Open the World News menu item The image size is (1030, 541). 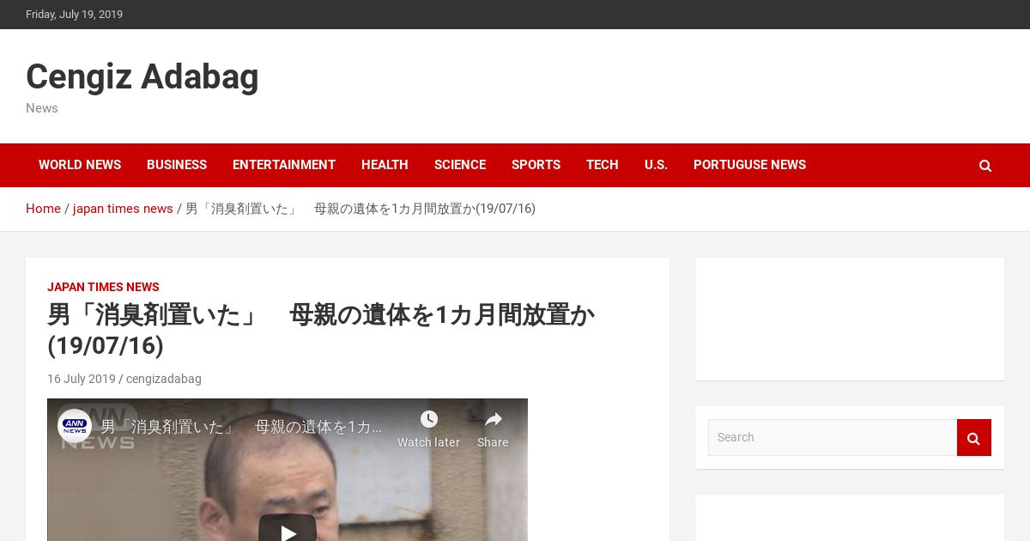[80, 165]
